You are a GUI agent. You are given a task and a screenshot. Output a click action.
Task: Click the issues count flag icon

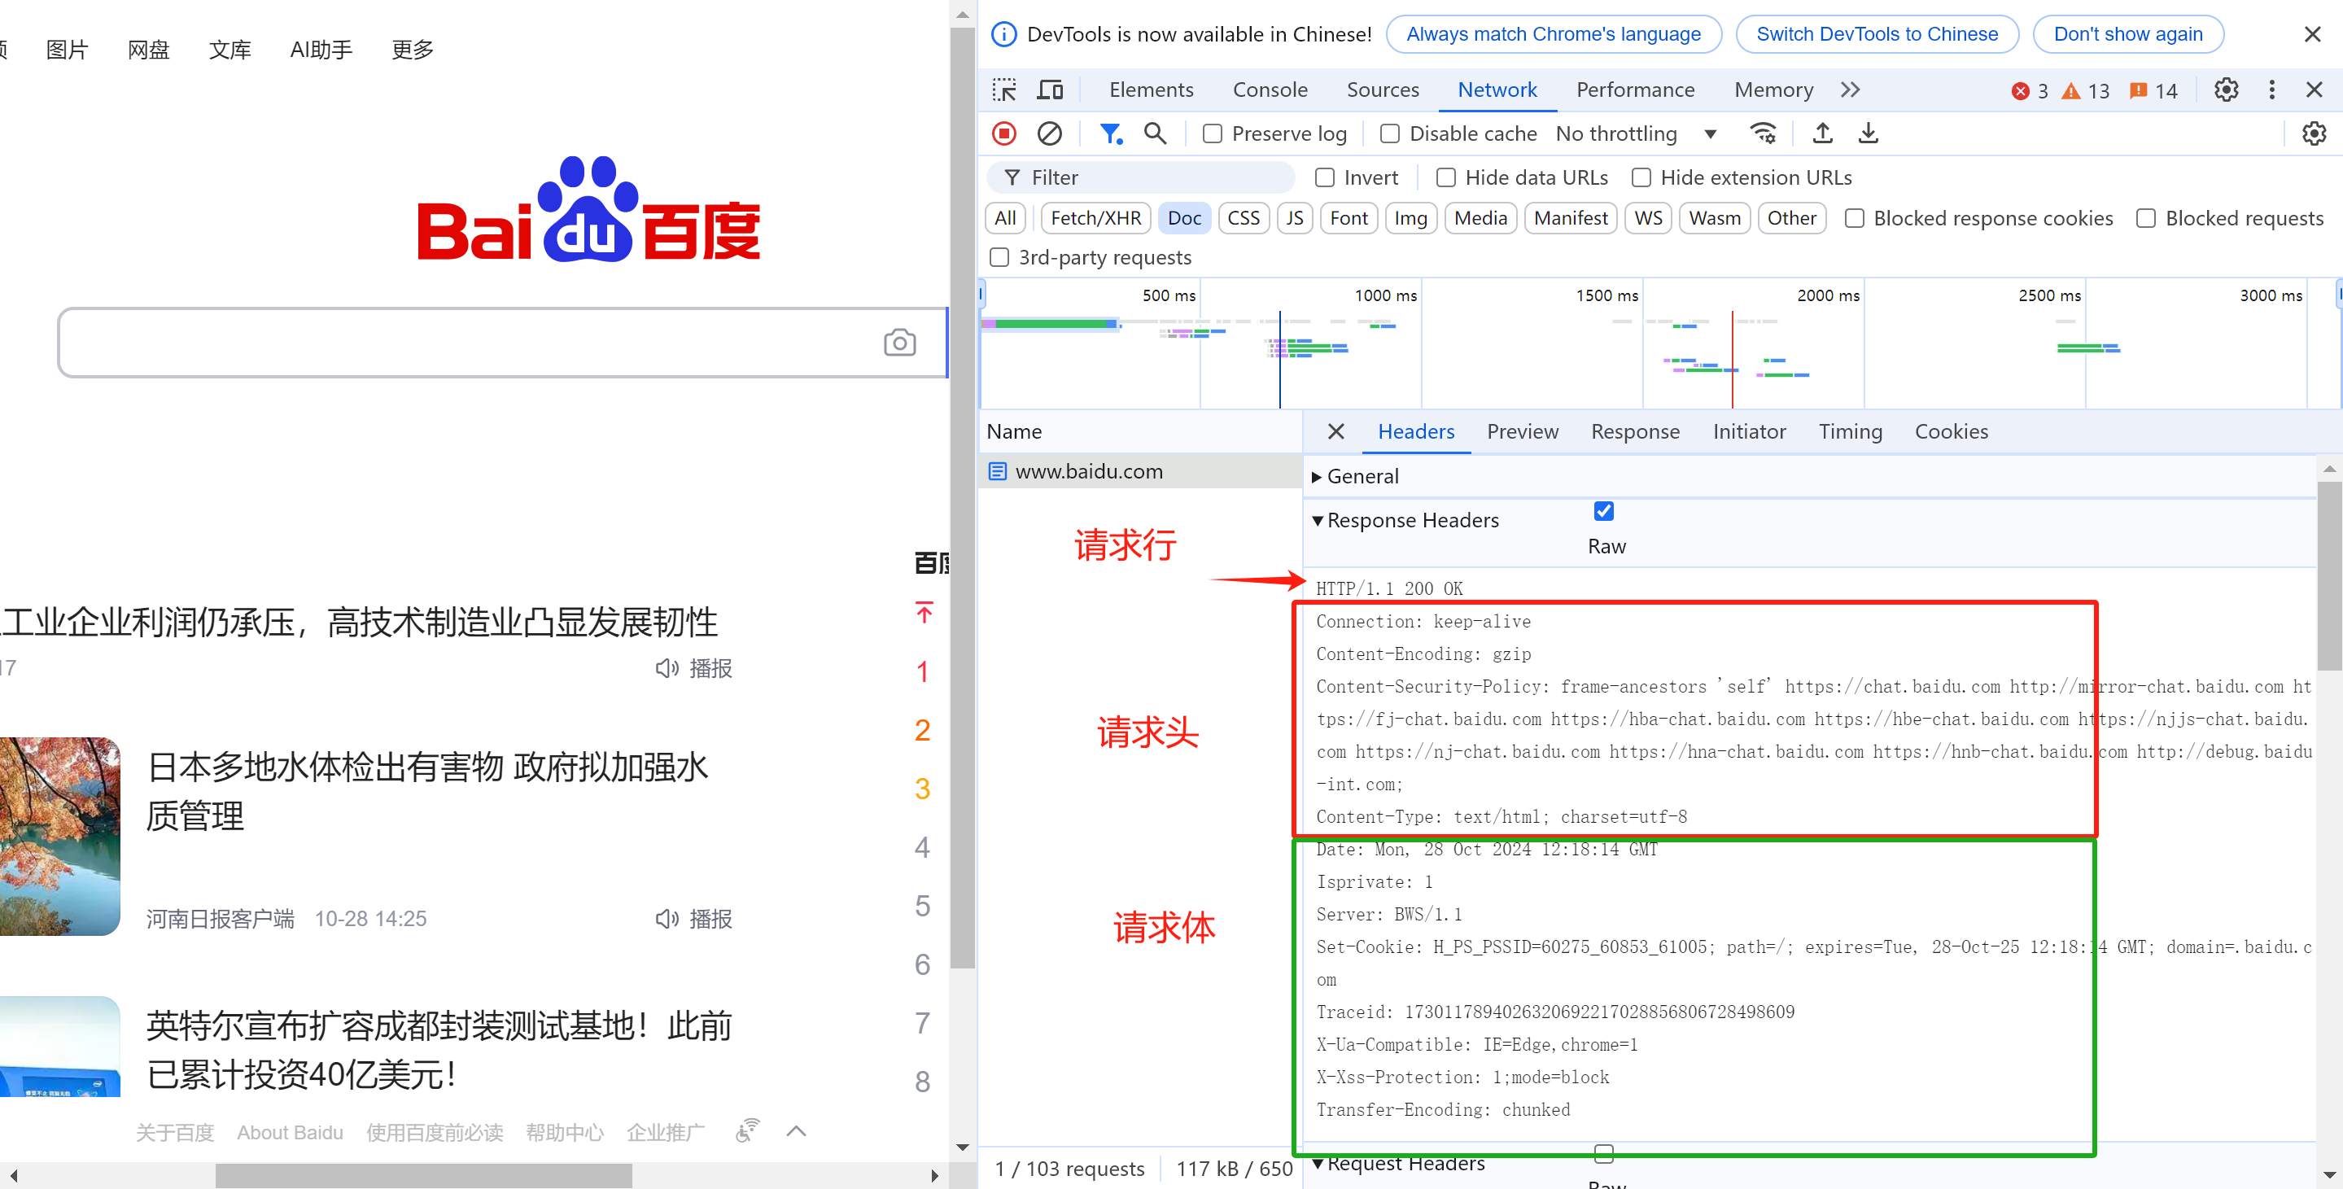pyautogui.click(x=2139, y=90)
